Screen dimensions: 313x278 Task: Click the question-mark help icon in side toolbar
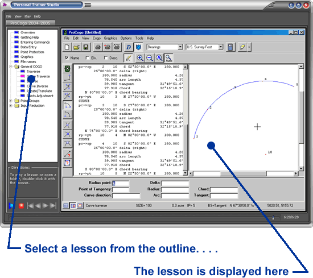[68, 163]
